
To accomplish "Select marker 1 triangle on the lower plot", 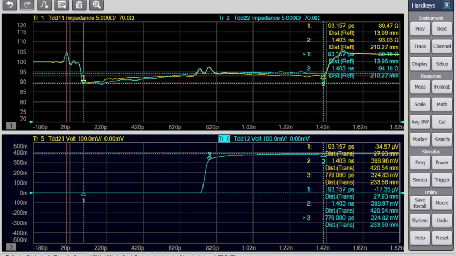I will point(83,195).
